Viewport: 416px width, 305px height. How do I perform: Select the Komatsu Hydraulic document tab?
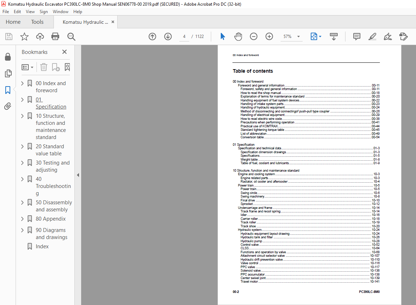85,22
